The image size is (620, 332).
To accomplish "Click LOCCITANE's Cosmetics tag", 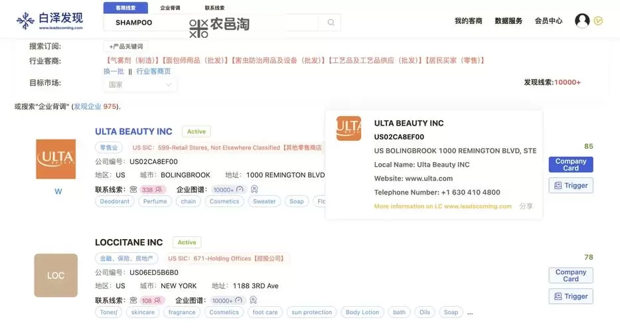I will [x=224, y=312].
